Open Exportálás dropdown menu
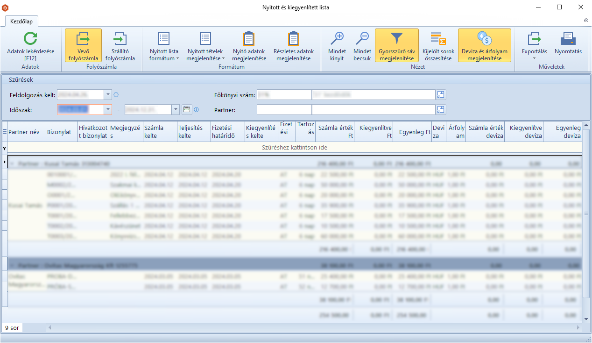This screenshot has height=343, width=592. pyautogui.click(x=534, y=51)
